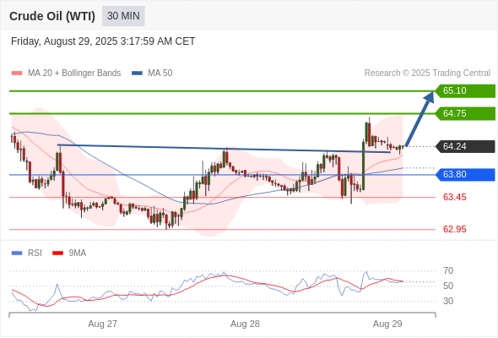Click the Aug 27 date axis label
This screenshot has width=498, height=338.
pos(103,324)
